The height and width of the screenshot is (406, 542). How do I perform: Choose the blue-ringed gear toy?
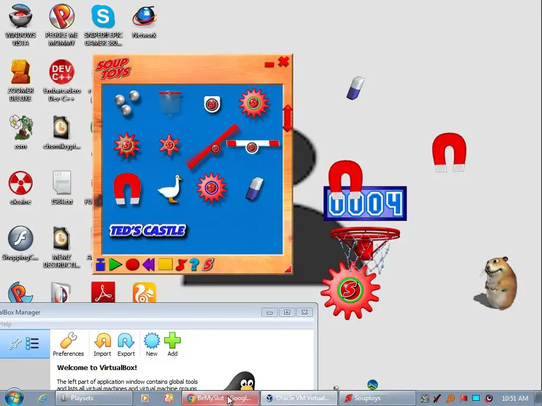coord(211,188)
